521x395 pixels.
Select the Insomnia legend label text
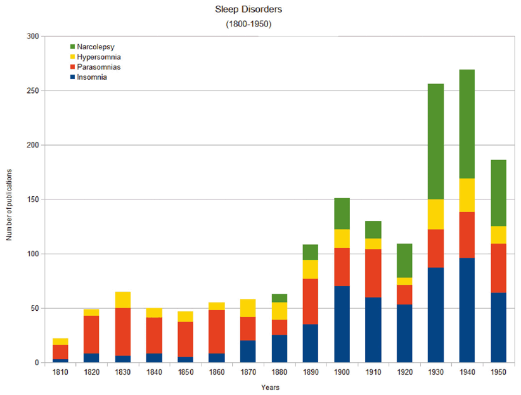coord(92,77)
